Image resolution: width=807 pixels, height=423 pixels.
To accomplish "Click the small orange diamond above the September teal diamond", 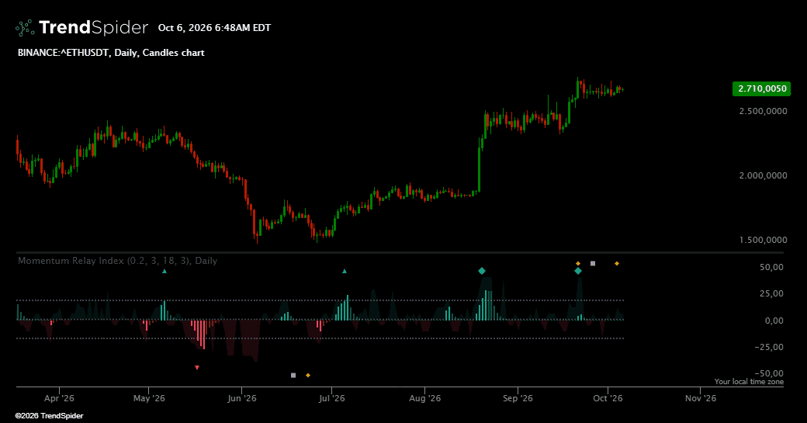I will pyautogui.click(x=578, y=263).
